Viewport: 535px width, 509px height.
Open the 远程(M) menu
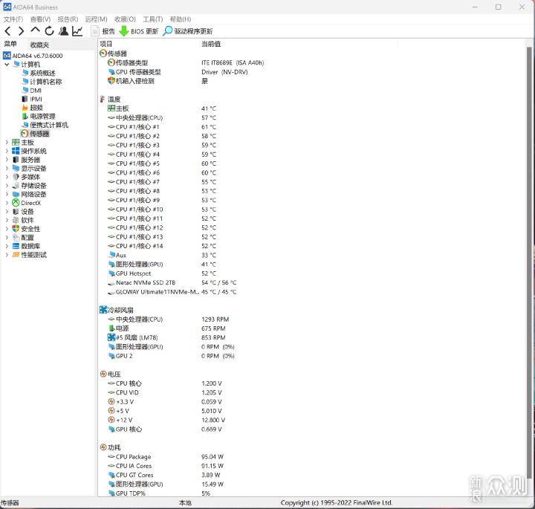pos(96,19)
